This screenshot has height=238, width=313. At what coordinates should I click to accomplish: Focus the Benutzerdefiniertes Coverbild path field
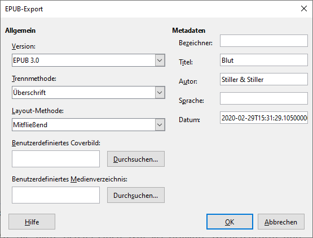[56, 159]
